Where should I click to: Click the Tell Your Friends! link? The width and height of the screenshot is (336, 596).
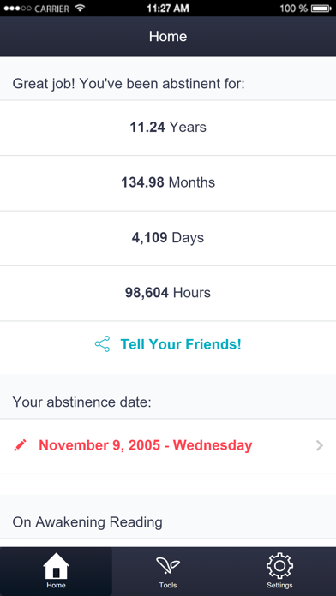[181, 344]
